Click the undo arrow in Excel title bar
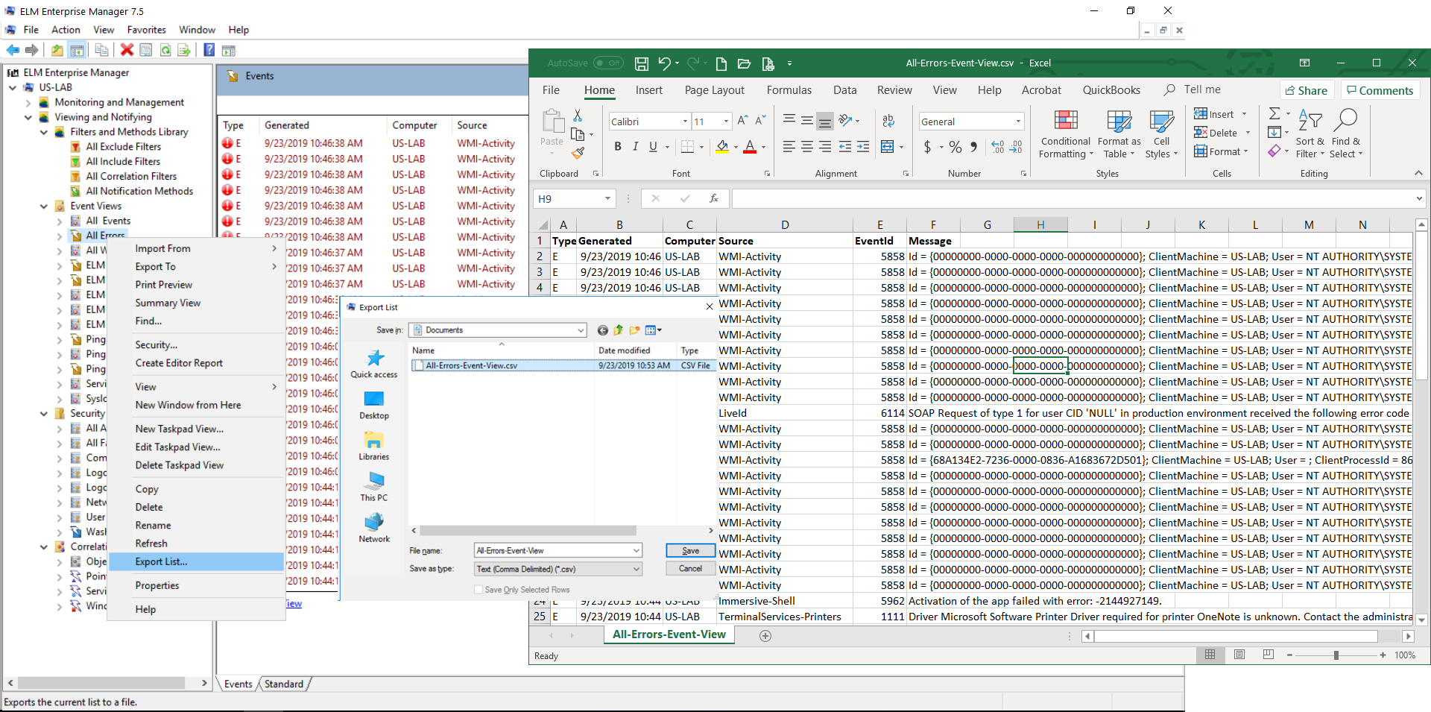 pos(664,63)
